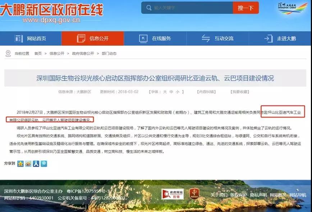Open 政府信息公开 breadcrumb link

[x=83, y=53]
